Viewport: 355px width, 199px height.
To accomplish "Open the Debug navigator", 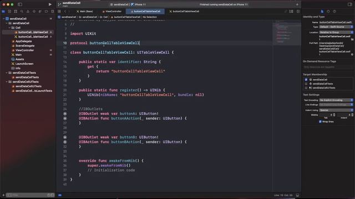I will (x=40, y=11).
